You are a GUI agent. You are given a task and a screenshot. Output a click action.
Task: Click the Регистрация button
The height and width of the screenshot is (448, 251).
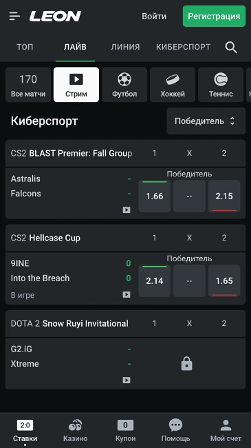[x=214, y=17]
